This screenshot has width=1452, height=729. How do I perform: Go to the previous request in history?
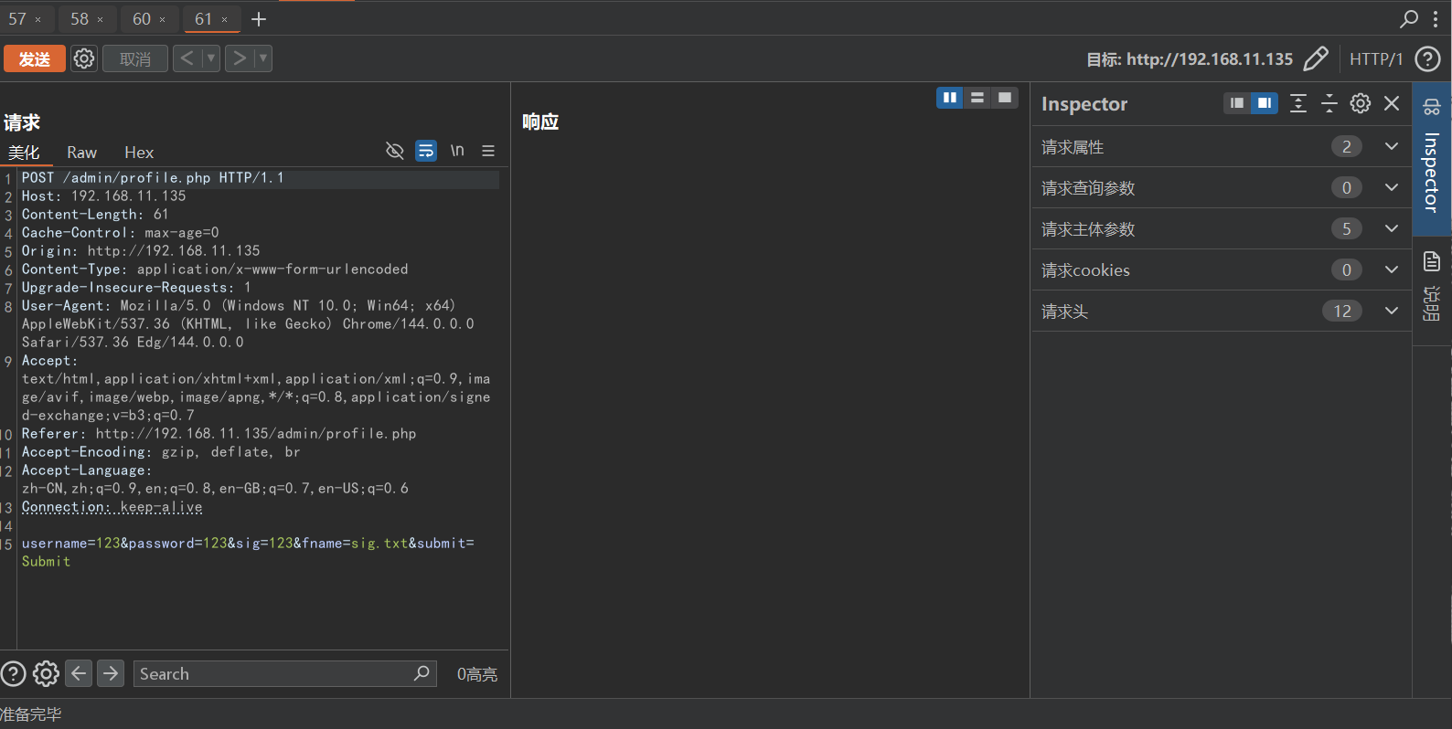tap(187, 58)
